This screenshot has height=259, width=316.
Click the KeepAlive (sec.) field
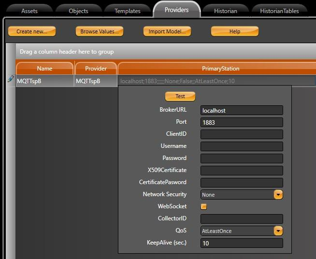[x=242, y=243]
